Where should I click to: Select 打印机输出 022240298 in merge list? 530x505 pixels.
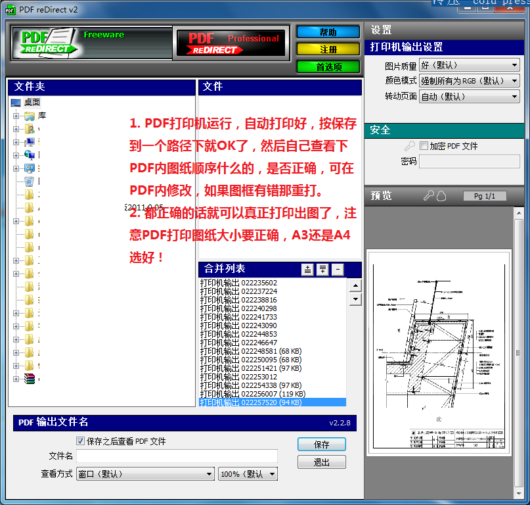273,308
